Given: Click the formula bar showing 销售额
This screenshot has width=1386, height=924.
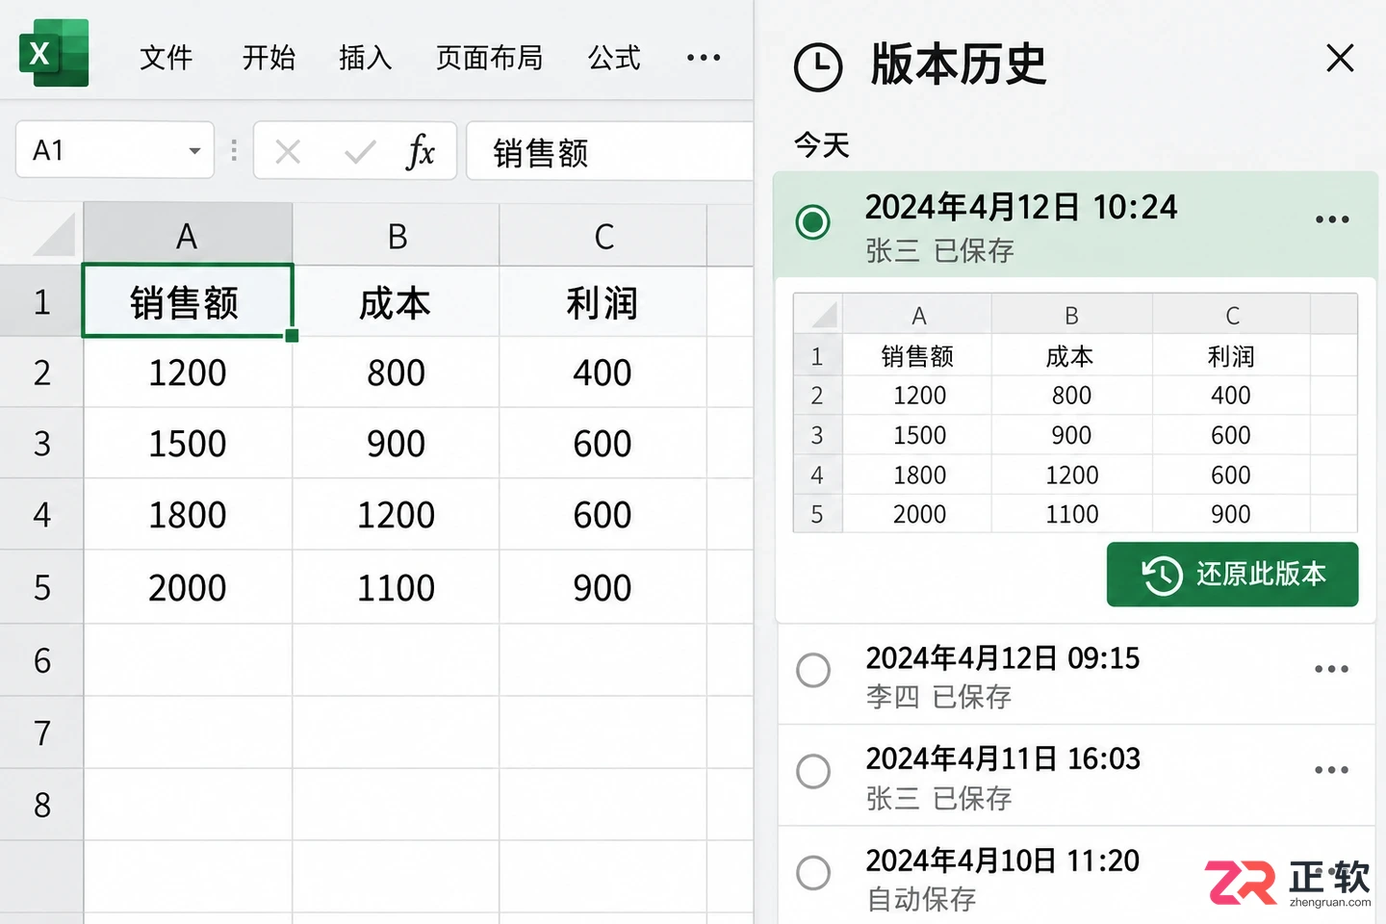Looking at the screenshot, I should coord(610,151).
